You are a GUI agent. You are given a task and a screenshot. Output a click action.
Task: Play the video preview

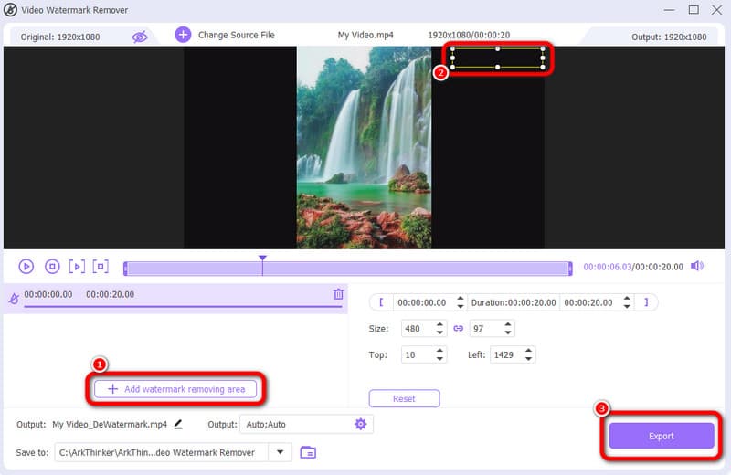pos(26,266)
